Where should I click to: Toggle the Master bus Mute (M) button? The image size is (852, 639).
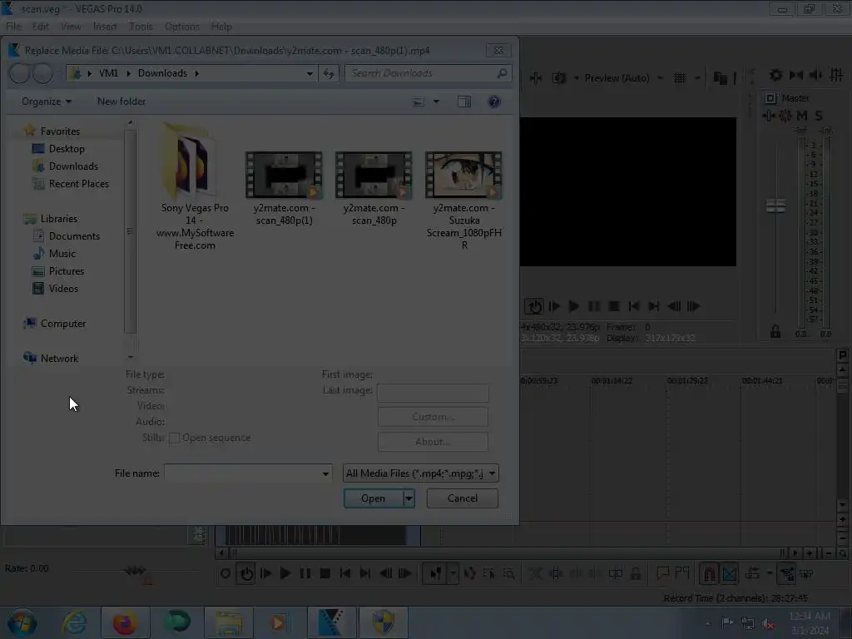[x=801, y=115]
